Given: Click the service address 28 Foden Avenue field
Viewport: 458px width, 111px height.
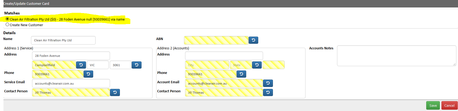Looking at the screenshot, I should tap(71, 56).
